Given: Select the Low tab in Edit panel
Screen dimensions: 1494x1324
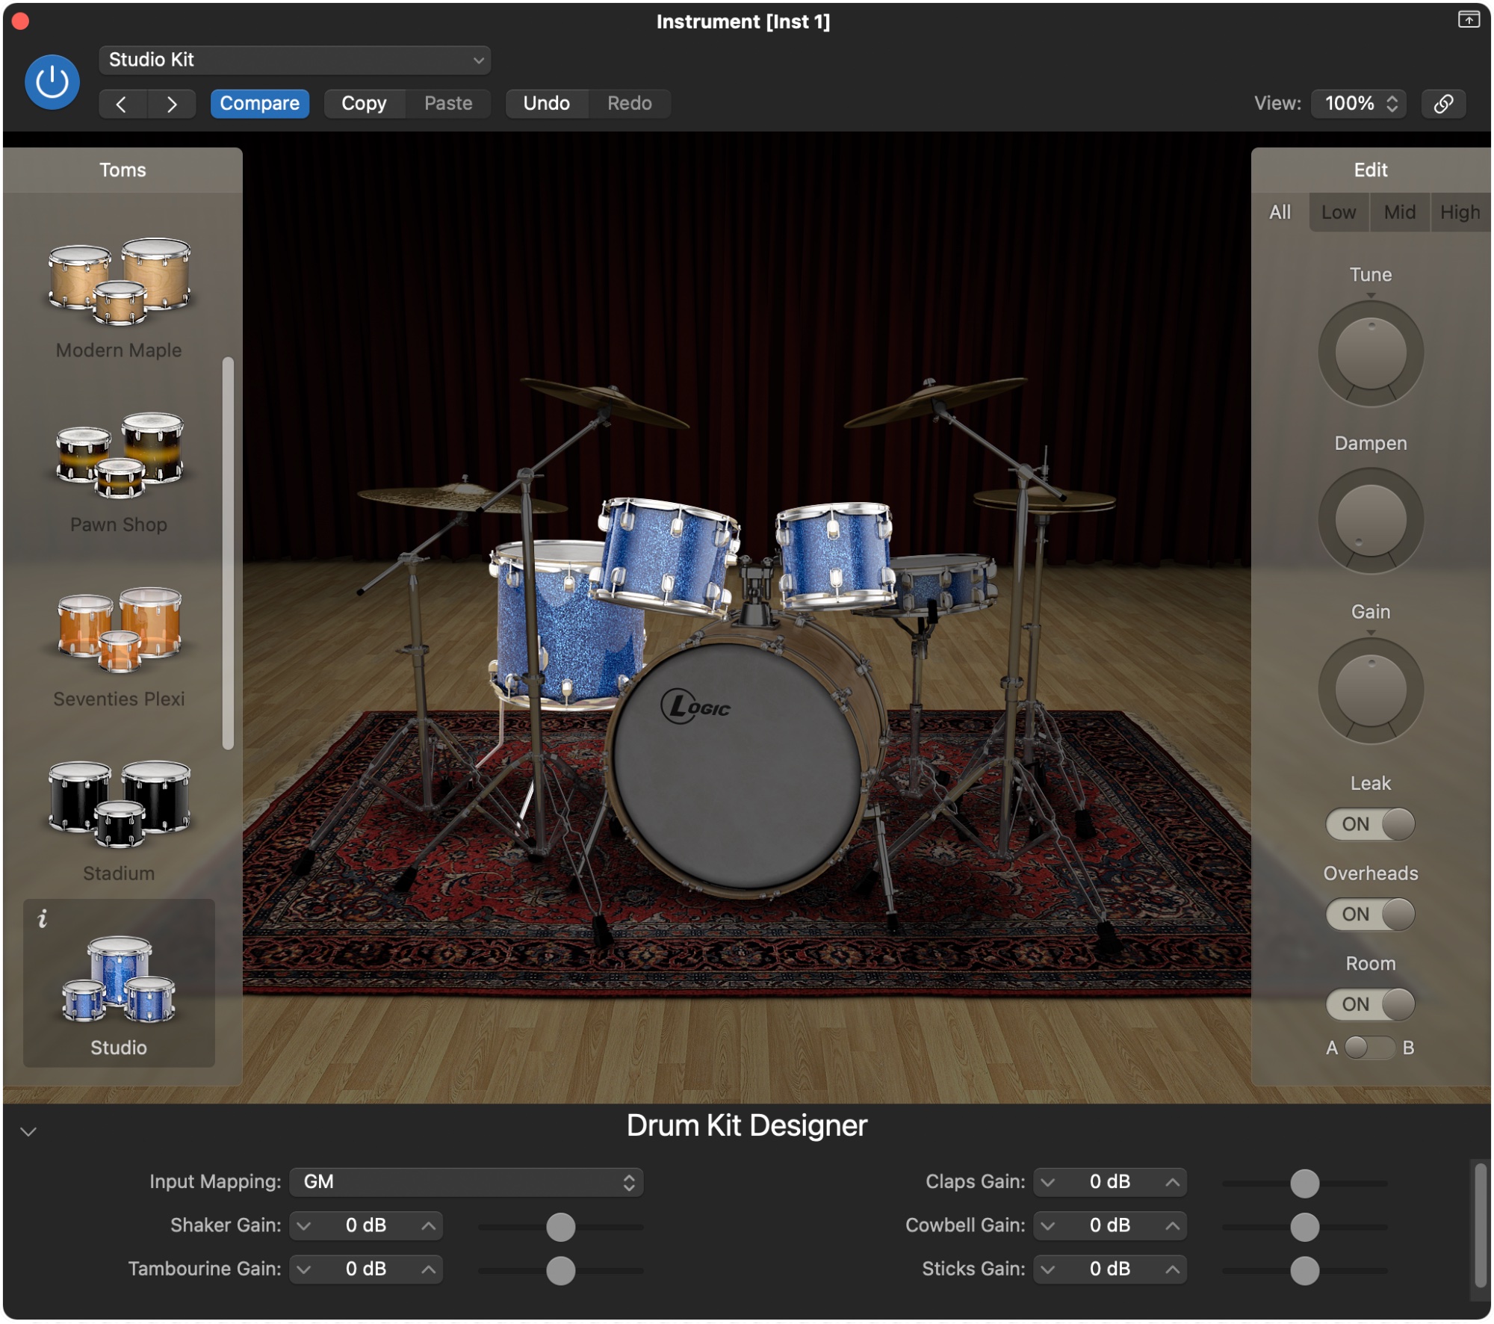Looking at the screenshot, I should tap(1339, 212).
